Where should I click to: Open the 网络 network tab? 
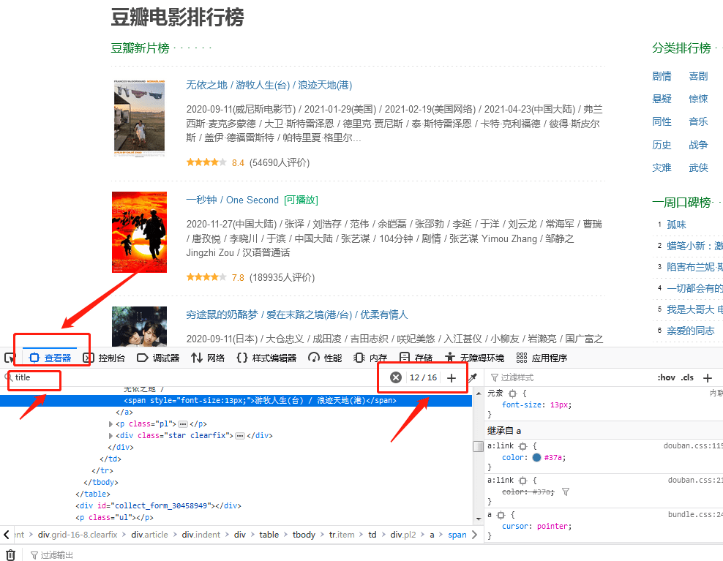tap(208, 358)
